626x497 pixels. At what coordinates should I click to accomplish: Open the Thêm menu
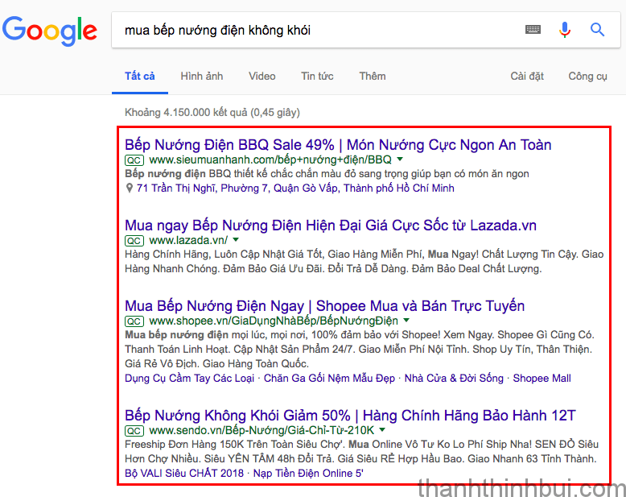click(372, 77)
